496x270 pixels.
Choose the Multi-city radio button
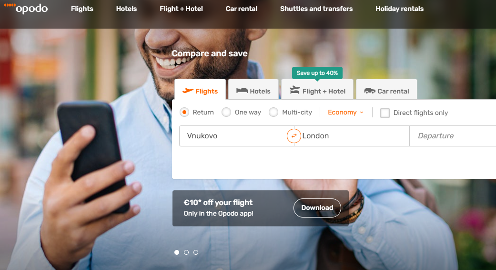coord(273,112)
